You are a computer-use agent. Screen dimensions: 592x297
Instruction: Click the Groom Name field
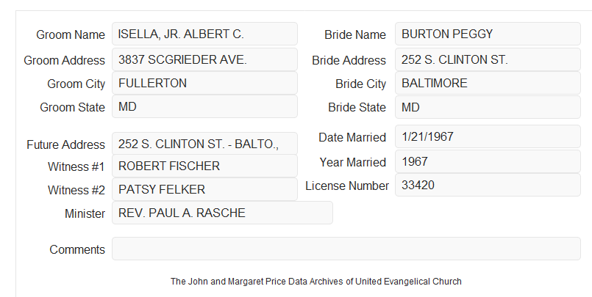point(204,34)
